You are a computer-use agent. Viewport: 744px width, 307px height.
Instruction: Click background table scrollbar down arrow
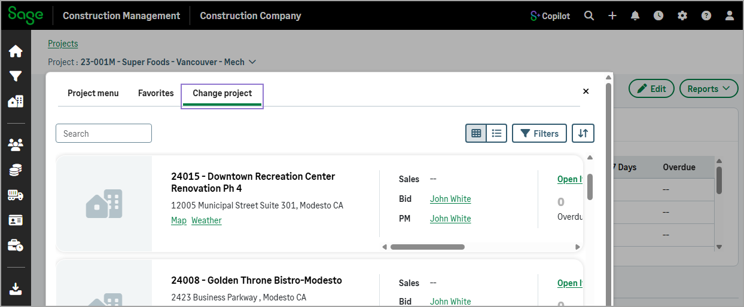click(x=719, y=247)
